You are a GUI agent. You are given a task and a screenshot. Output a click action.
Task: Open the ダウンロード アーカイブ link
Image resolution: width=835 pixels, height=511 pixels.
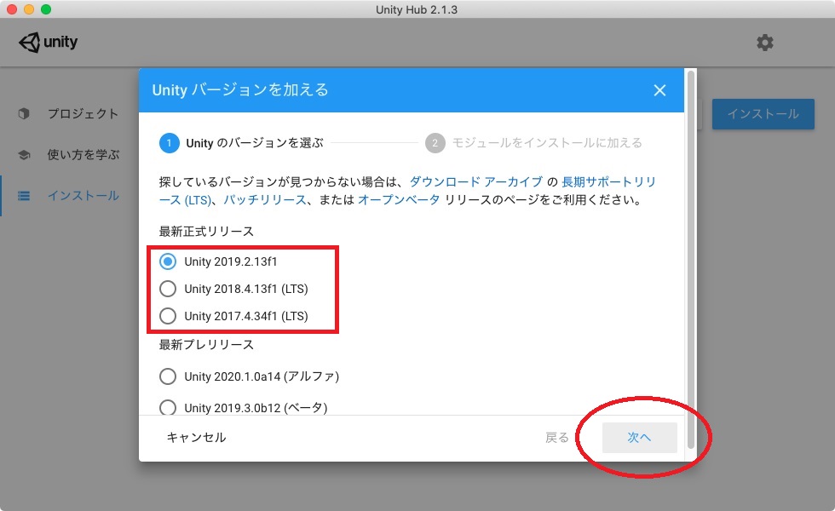point(476,182)
